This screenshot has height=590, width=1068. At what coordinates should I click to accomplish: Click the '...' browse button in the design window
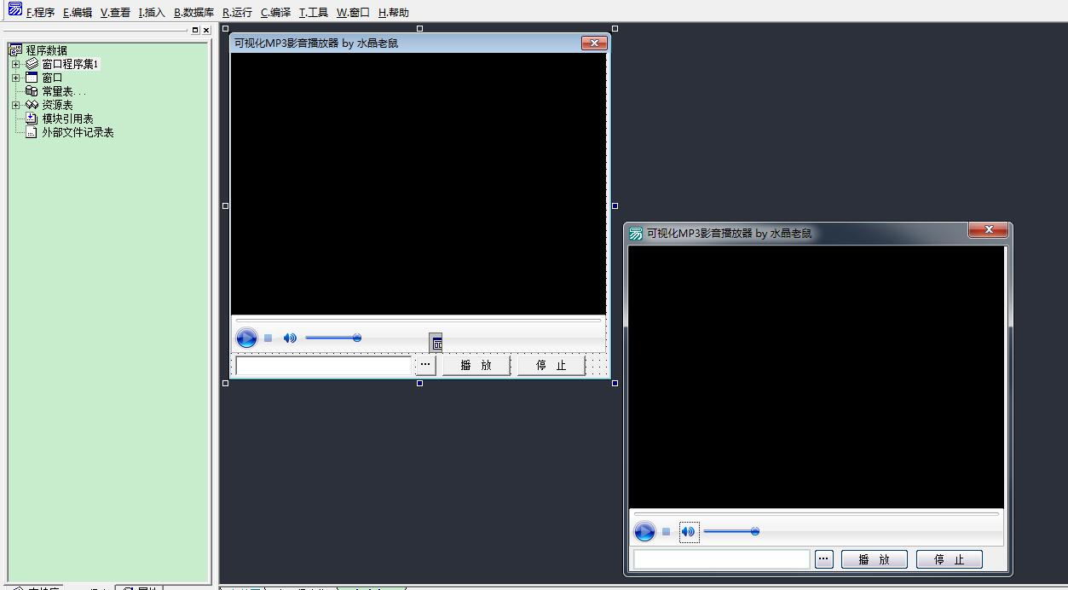click(425, 365)
